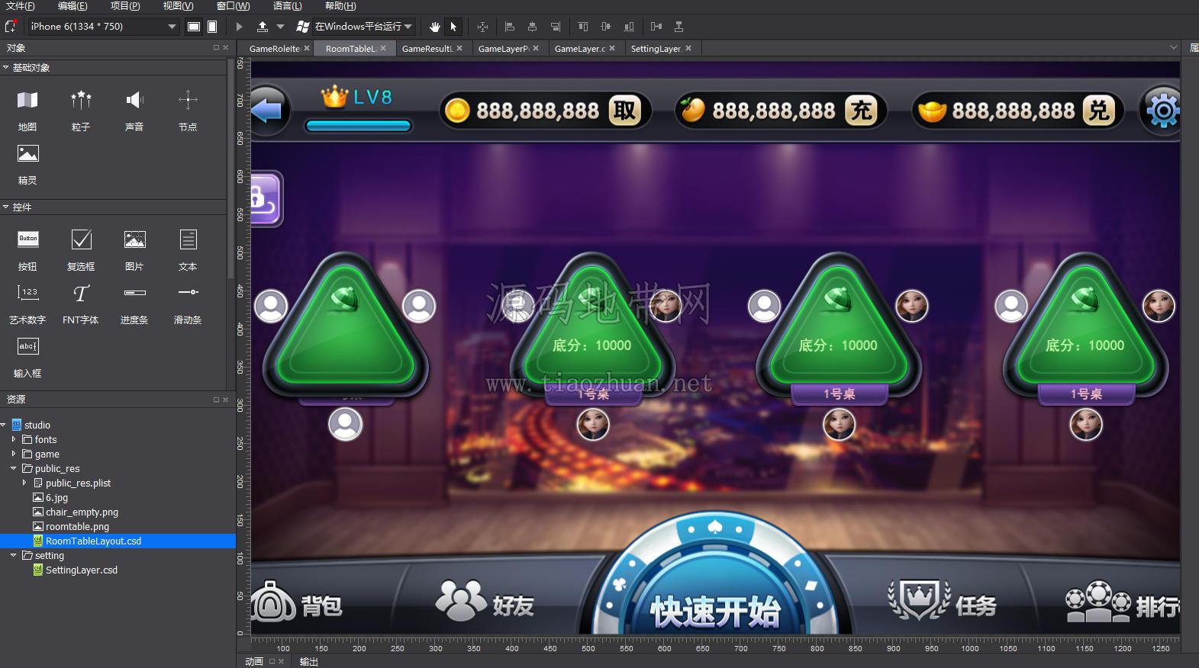Open the iPhone 6 resolution dropdown
1199x668 pixels.
[103, 27]
